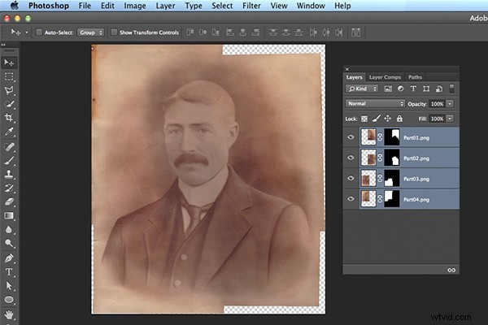Click the link layers icon at panel bottom
The height and width of the screenshot is (325, 488).
(451, 269)
